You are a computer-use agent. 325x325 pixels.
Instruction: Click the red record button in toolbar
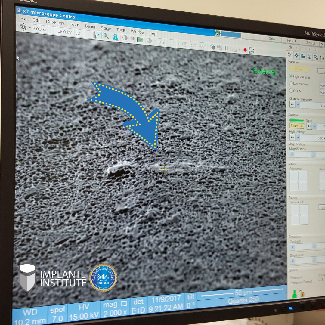tap(245, 50)
